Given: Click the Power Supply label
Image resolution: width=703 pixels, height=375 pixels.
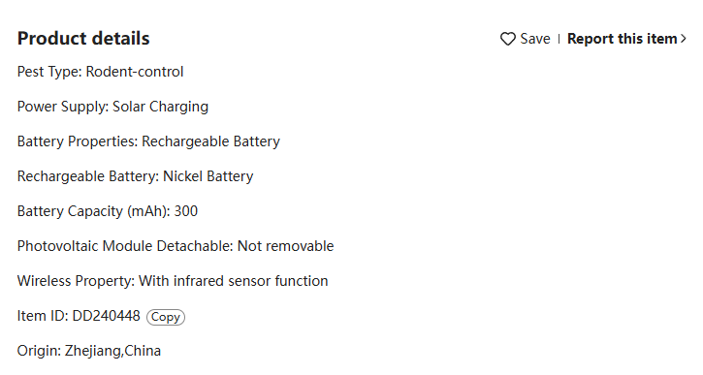Looking at the screenshot, I should click(63, 107).
